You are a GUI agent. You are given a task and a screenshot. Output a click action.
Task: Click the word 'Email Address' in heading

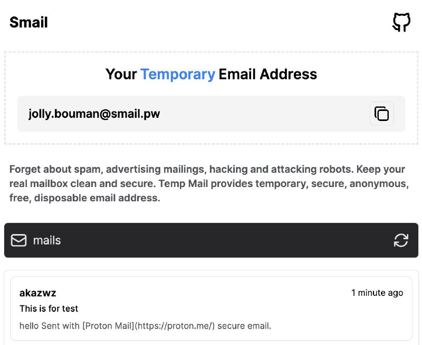[268, 74]
